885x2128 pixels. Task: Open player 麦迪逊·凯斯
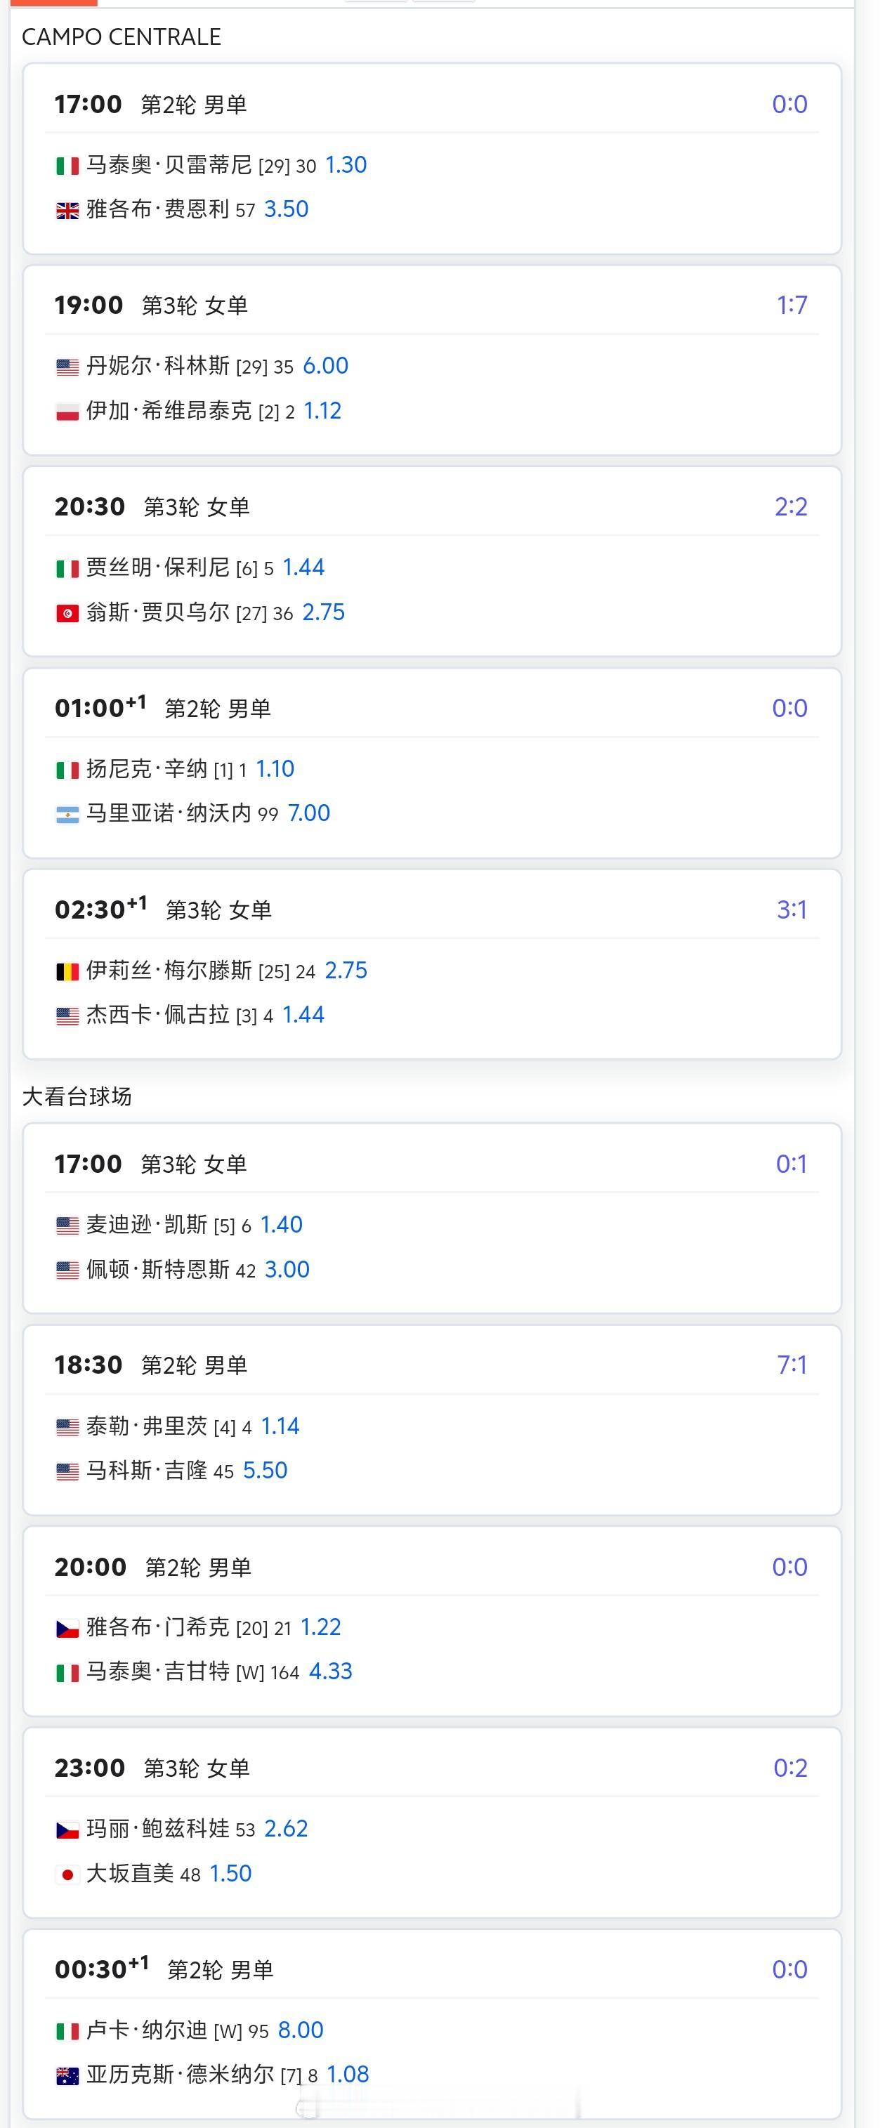(146, 1224)
